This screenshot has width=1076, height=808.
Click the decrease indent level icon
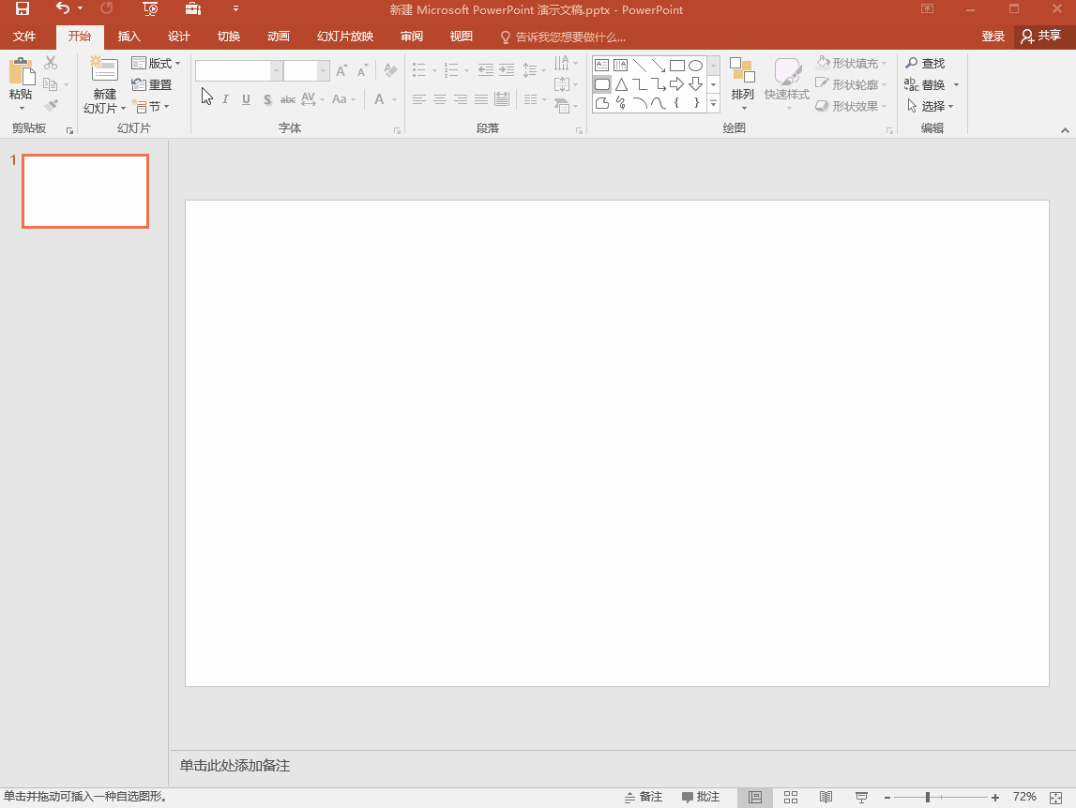point(486,70)
